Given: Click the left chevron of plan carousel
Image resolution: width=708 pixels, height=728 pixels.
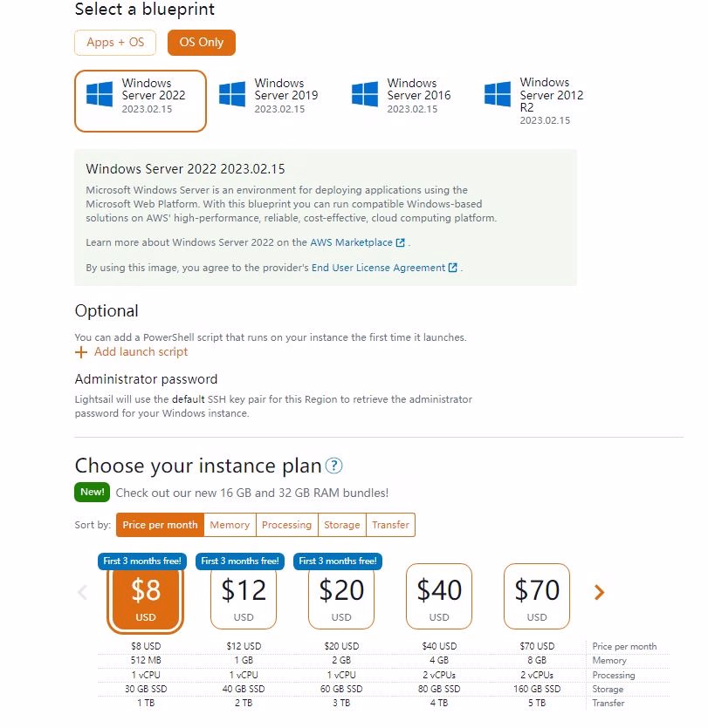Looking at the screenshot, I should click(83, 593).
